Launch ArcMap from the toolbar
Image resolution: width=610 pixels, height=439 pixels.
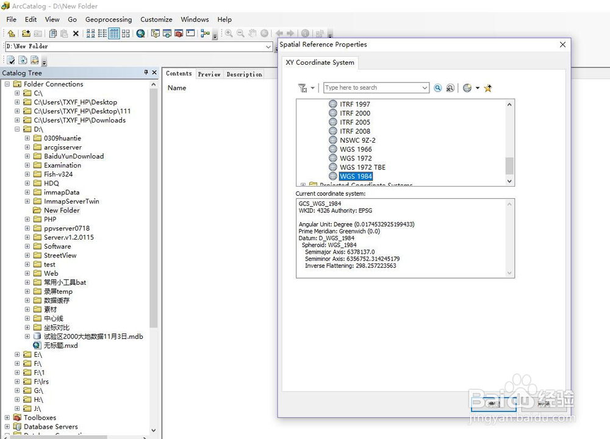click(x=141, y=34)
